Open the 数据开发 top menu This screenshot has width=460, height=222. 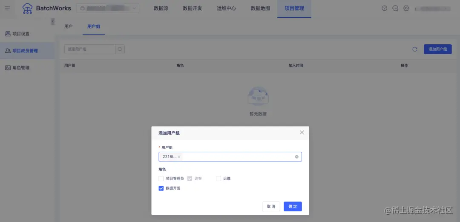pyautogui.click(x=193, y=9)
